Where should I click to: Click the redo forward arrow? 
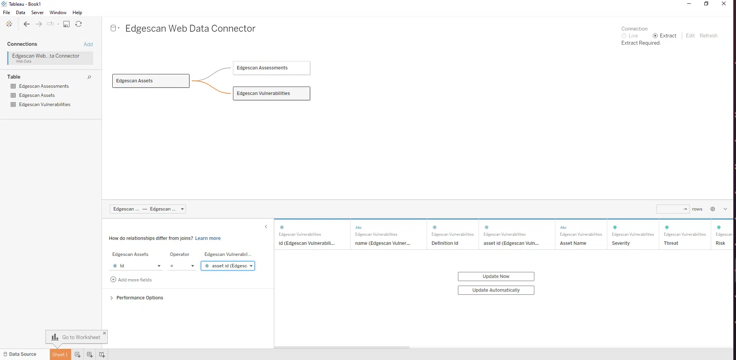click(x=39, y=24)
